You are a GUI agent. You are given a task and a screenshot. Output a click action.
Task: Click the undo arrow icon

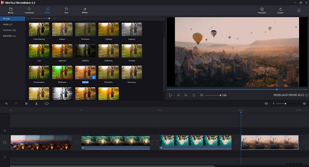(6, 104)
